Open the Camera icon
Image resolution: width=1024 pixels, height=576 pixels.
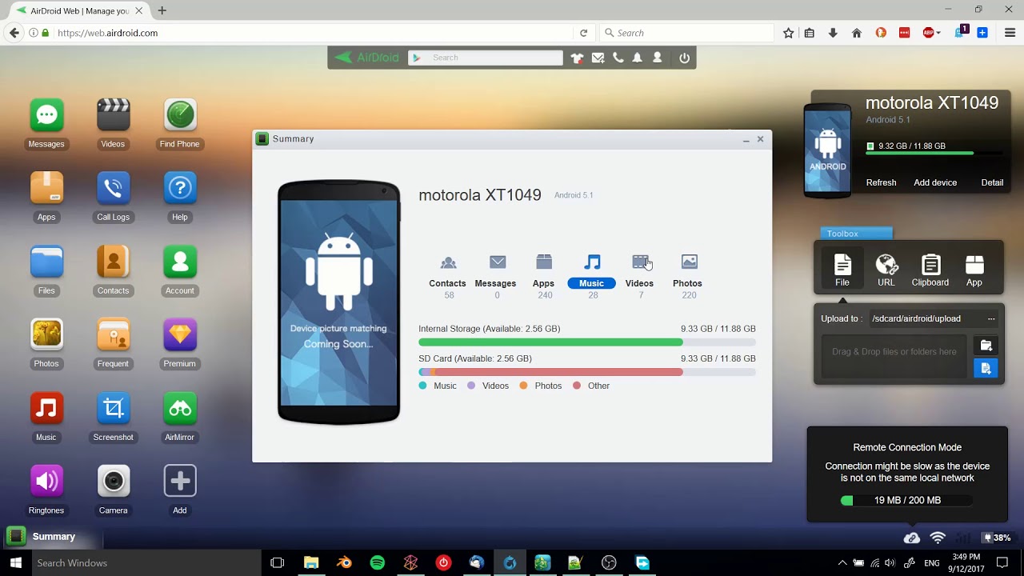[x=113, y=481]
